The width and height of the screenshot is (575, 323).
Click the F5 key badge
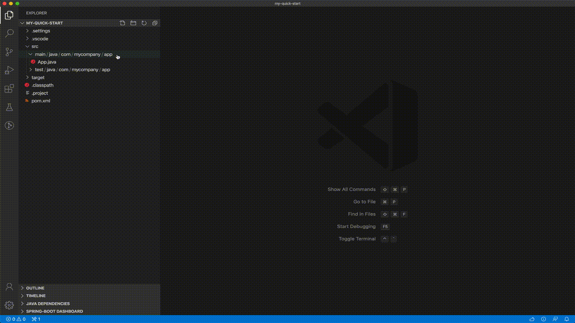click(x=385, y=227)
